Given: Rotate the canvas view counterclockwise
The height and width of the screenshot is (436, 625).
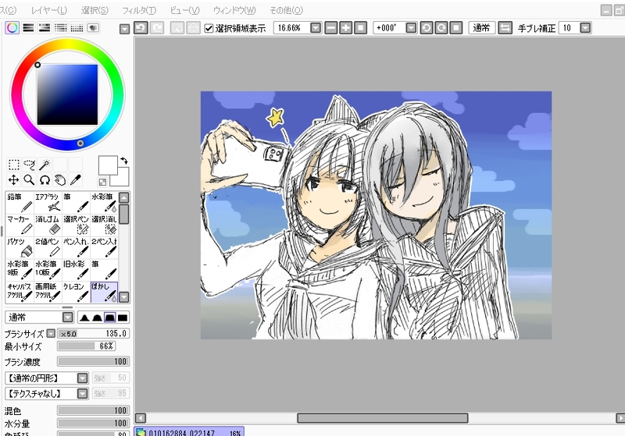Looking at the screenshot, I should click(426, 28).
